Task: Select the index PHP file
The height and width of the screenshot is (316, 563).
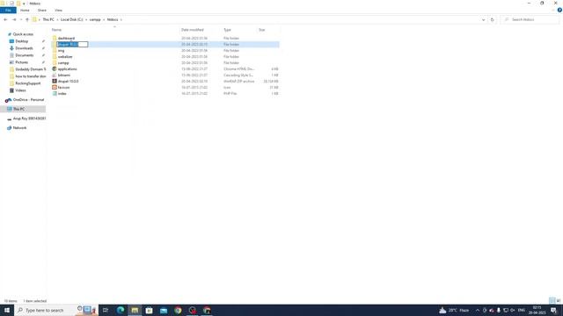Action: point(62,94)
